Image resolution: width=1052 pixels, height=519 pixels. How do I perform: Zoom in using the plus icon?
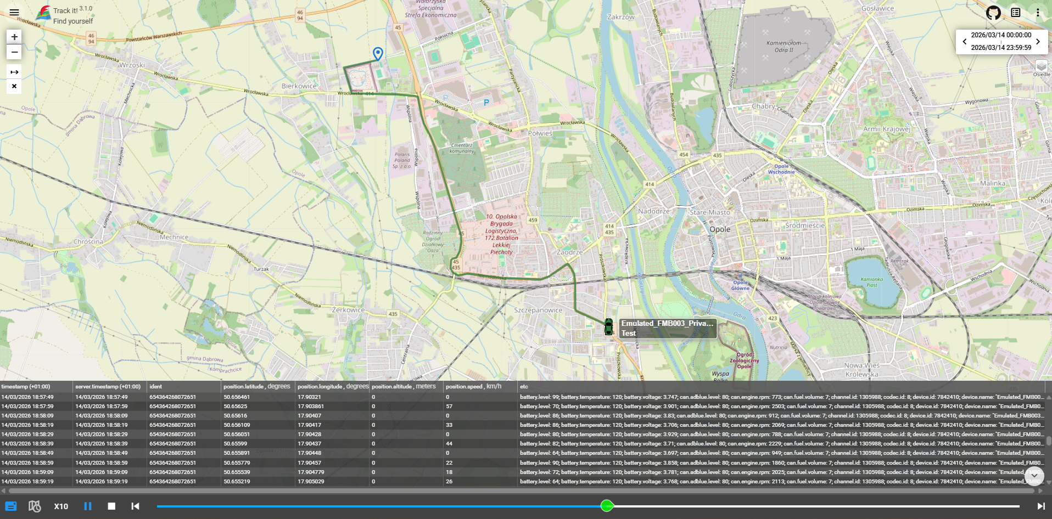(14, 37)
